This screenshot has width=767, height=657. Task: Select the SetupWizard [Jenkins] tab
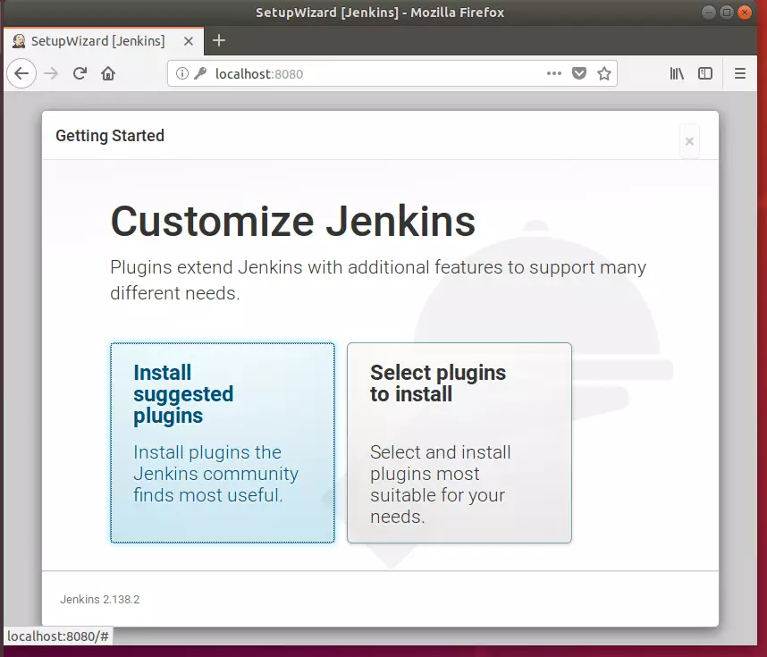[x=103, y=41]
